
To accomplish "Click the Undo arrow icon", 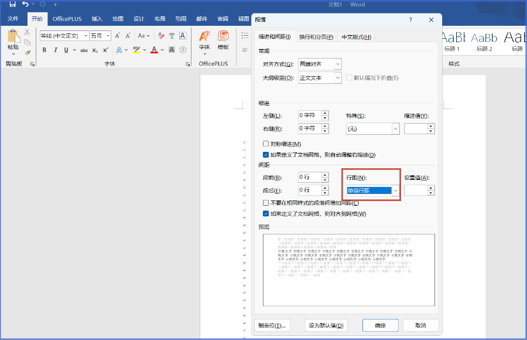I will [25, 5].
